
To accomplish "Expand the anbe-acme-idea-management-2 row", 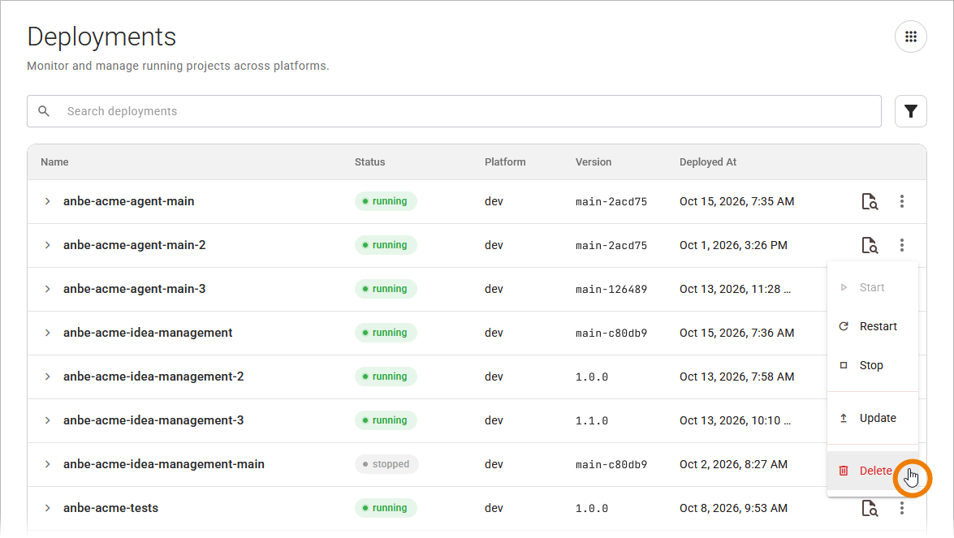I will tap(47, 377).
